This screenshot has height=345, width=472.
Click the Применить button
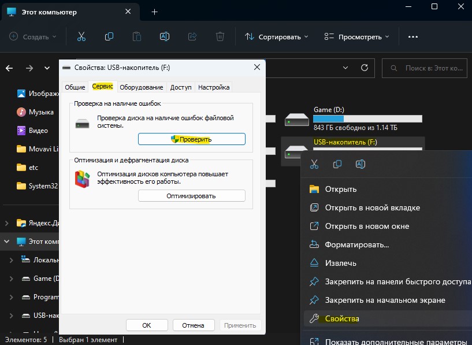[240, 325]
